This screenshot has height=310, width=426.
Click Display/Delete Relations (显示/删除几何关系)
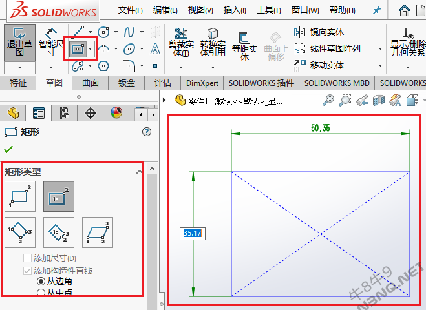[407, 43]
